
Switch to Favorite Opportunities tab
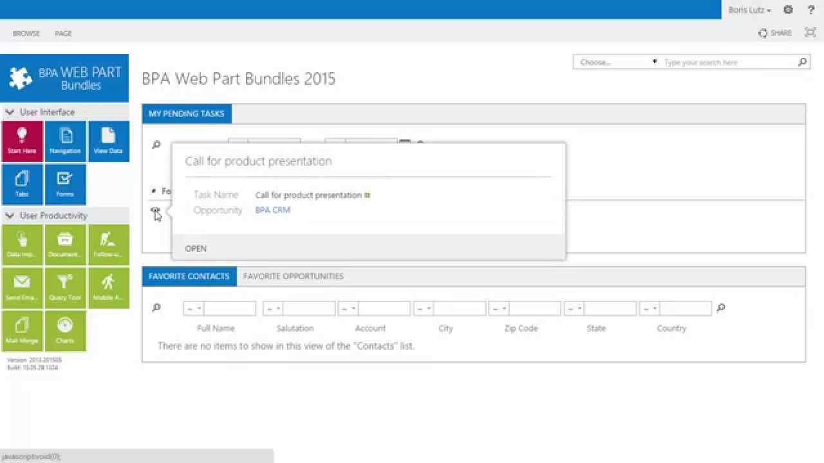pyautogui.click(x=294, y=277)
